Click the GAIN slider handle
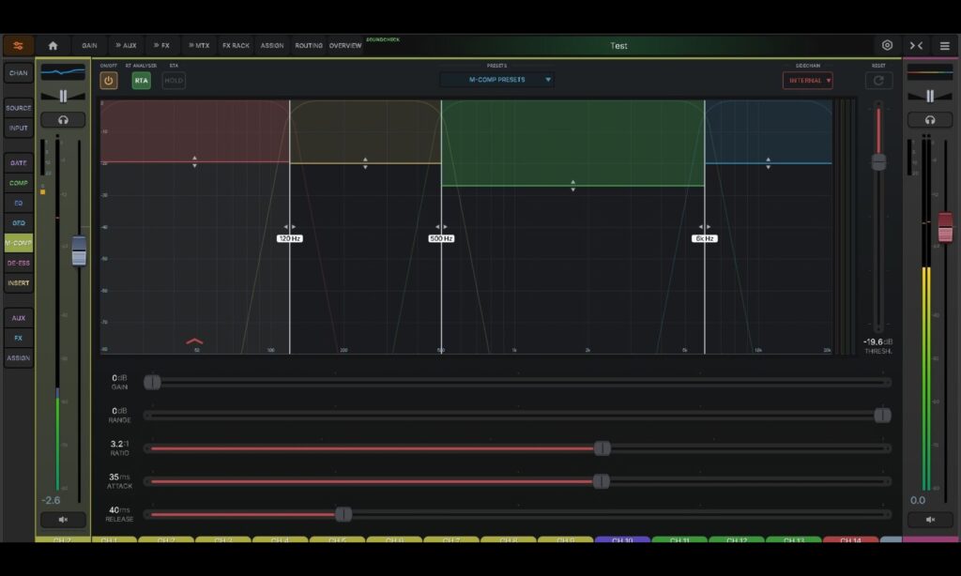The height and width of the screenshot is (576, 961). coord(153,383)
